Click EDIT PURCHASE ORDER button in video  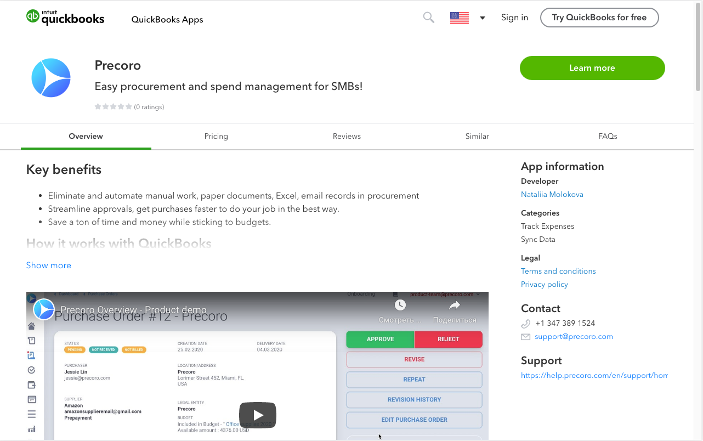coord(415,420)
